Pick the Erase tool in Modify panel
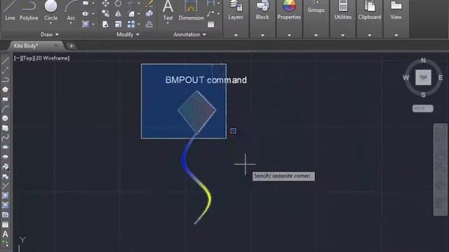 click(149, 3)
